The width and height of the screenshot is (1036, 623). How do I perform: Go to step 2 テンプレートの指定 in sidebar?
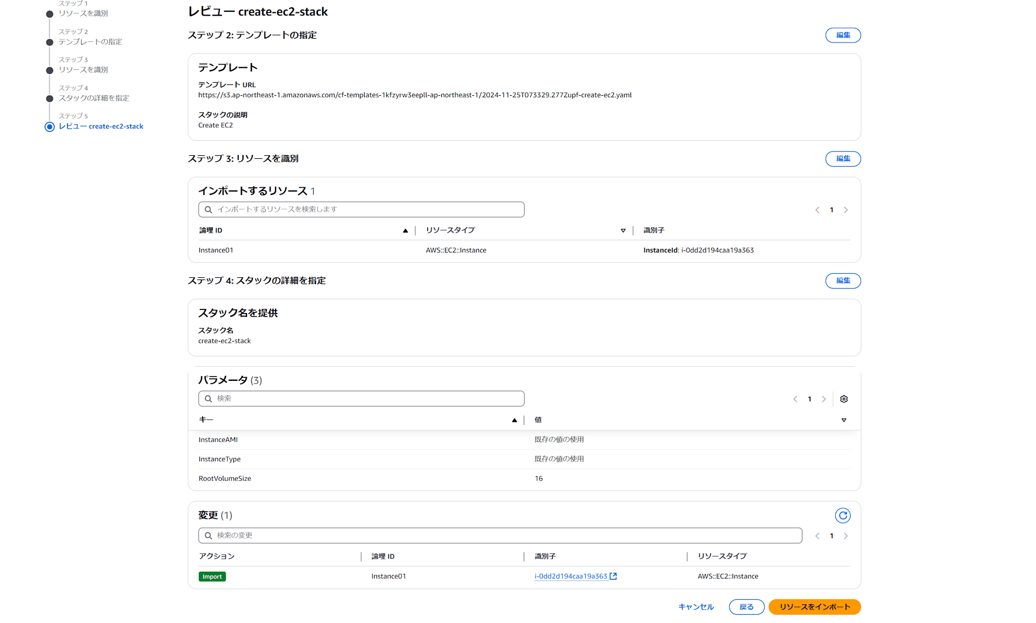(x=90, y=42)
